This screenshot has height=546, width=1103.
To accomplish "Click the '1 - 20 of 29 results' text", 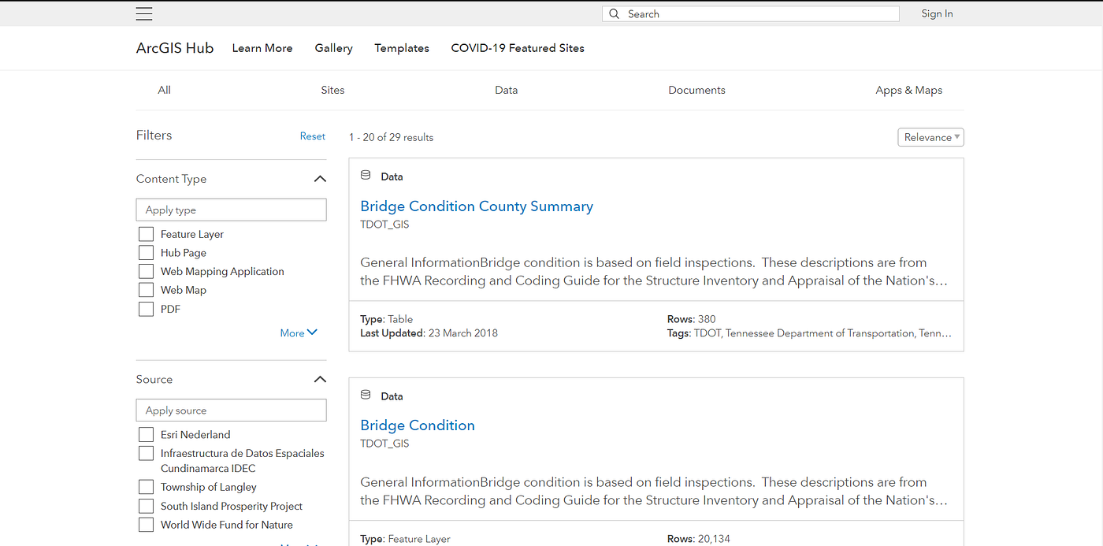I will pos(391,137).
